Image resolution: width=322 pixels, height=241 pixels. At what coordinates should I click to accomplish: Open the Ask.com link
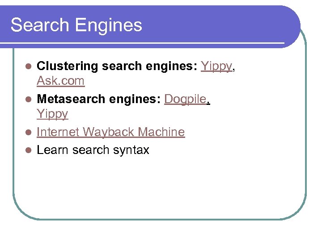pos(60,81)
